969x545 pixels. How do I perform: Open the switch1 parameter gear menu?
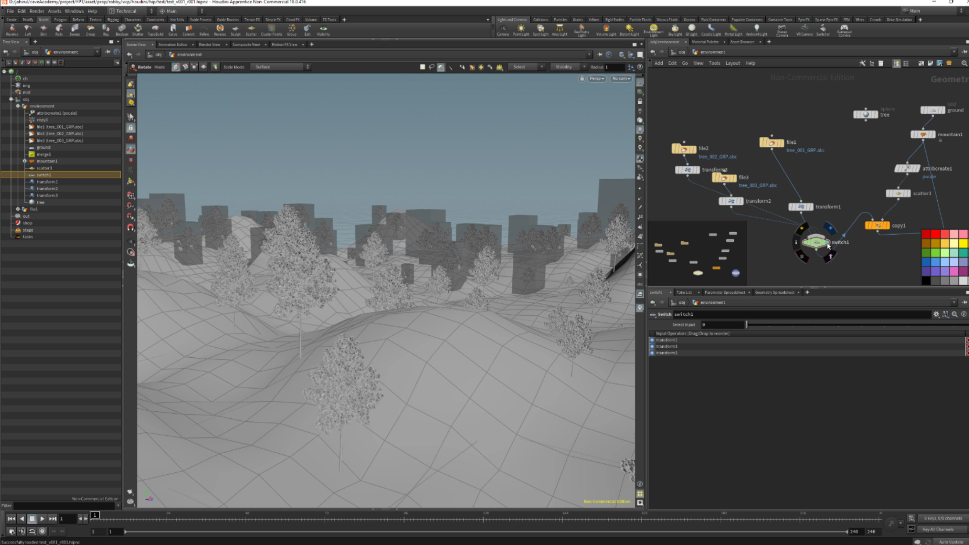pyautogui.click(x=937, y=314)
